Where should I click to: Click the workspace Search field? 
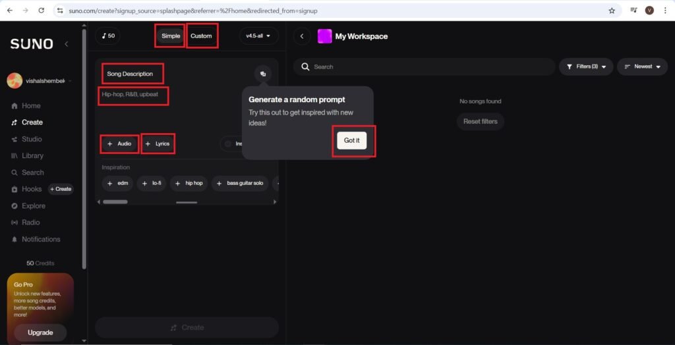[x=425, y=66]
